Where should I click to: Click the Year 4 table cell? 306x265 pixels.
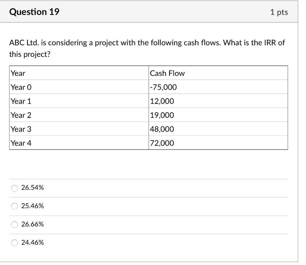(x=21, y=143)
